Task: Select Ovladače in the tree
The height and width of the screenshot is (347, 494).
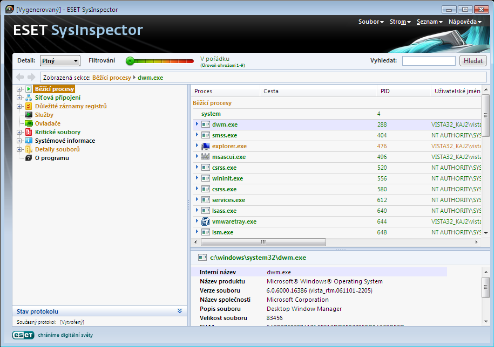Action: coord(48,123)
